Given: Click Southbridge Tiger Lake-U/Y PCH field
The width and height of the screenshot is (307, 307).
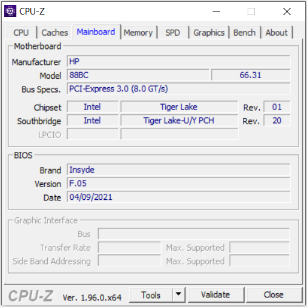Looking at the screenshot, I should point(179,120).
